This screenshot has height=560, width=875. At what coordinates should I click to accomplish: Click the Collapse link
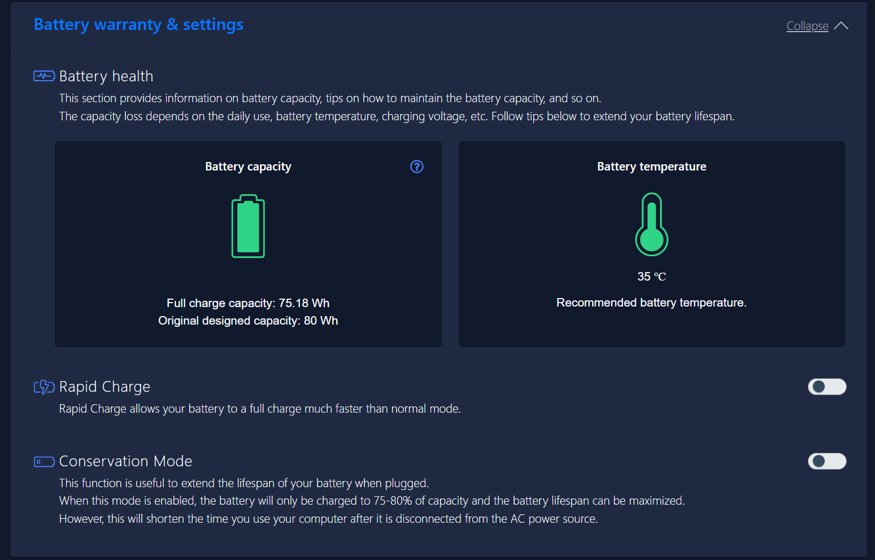point(807,26)
